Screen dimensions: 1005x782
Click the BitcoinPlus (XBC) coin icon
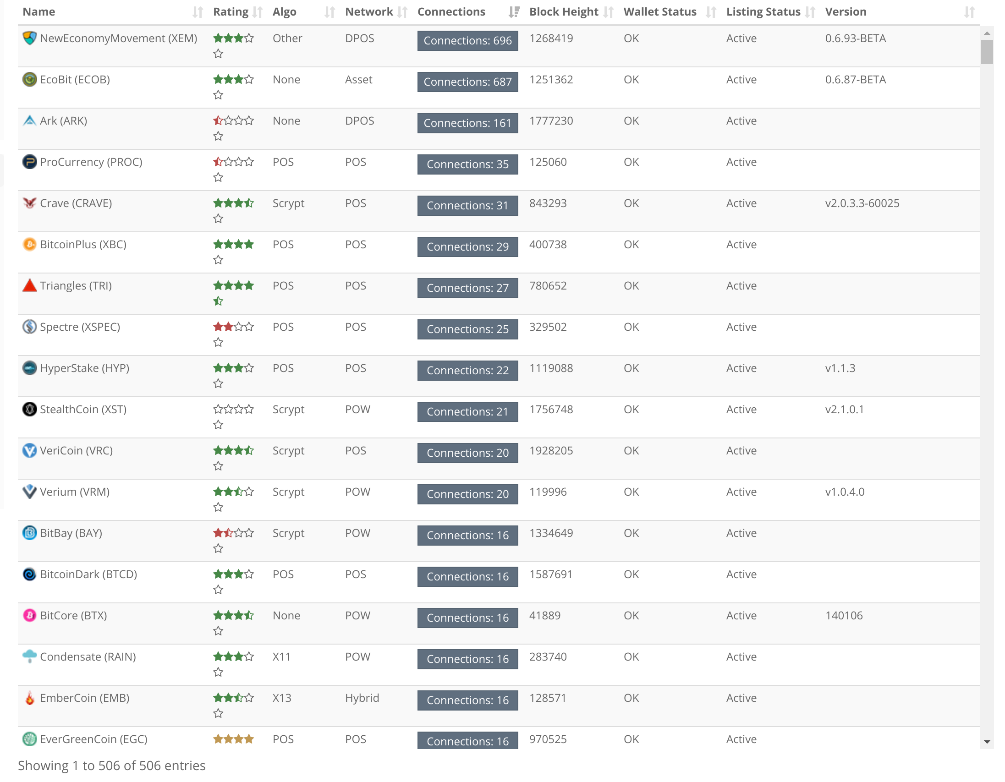tap(29, 245)
